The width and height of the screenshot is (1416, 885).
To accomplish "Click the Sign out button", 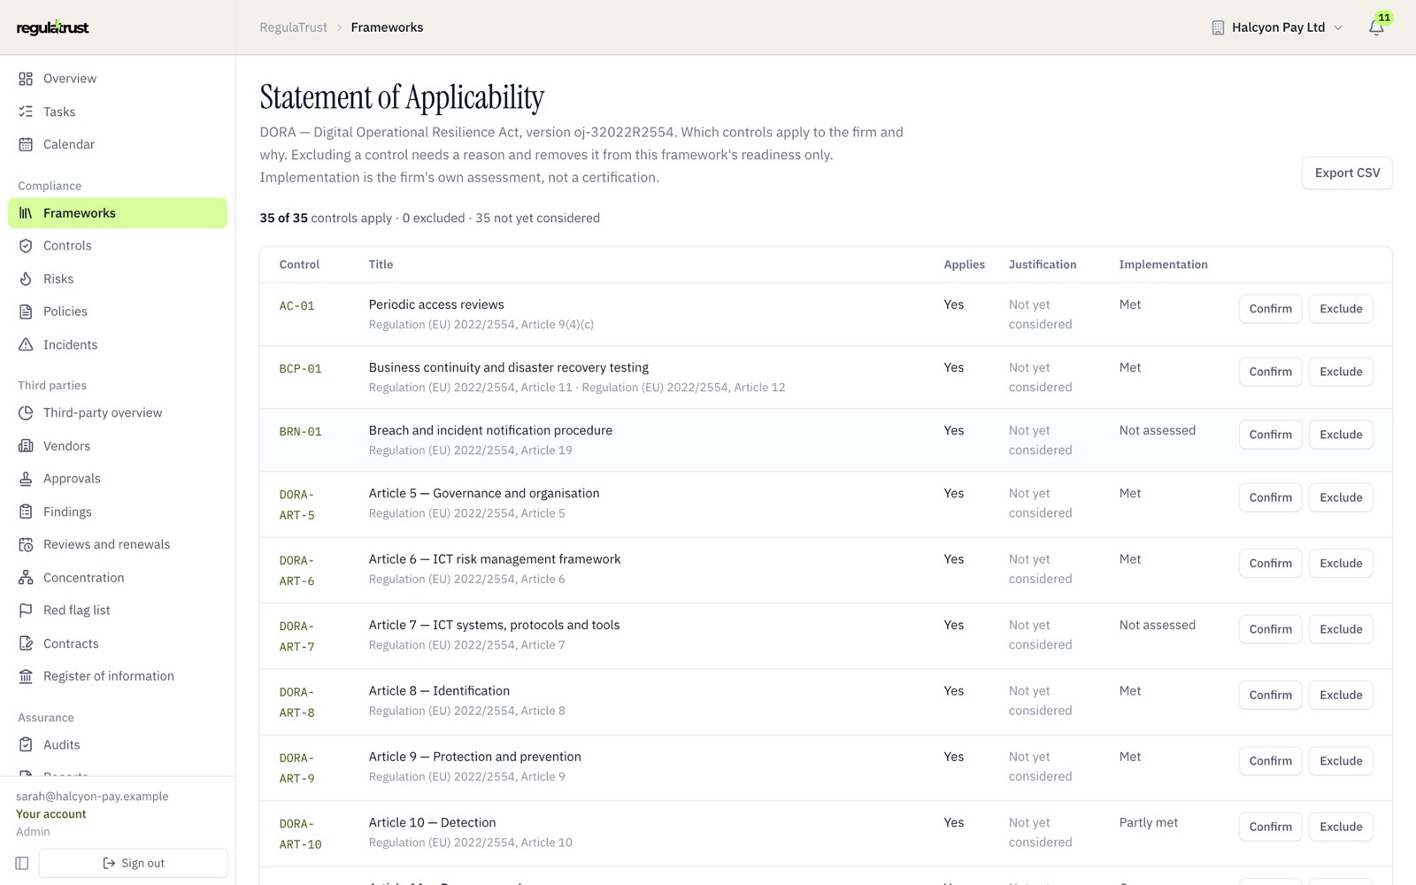I will (134, 863).
